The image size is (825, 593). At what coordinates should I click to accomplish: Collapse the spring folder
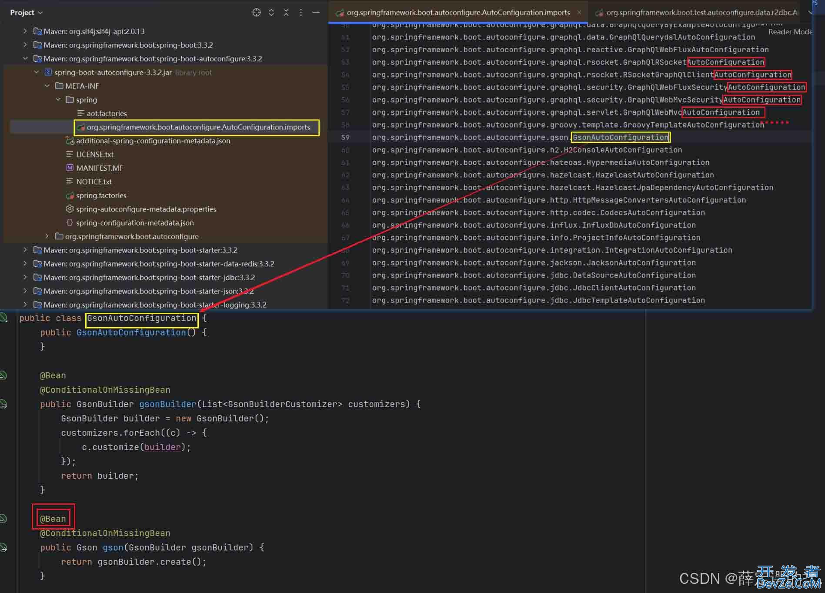click(x=58, y=99)
